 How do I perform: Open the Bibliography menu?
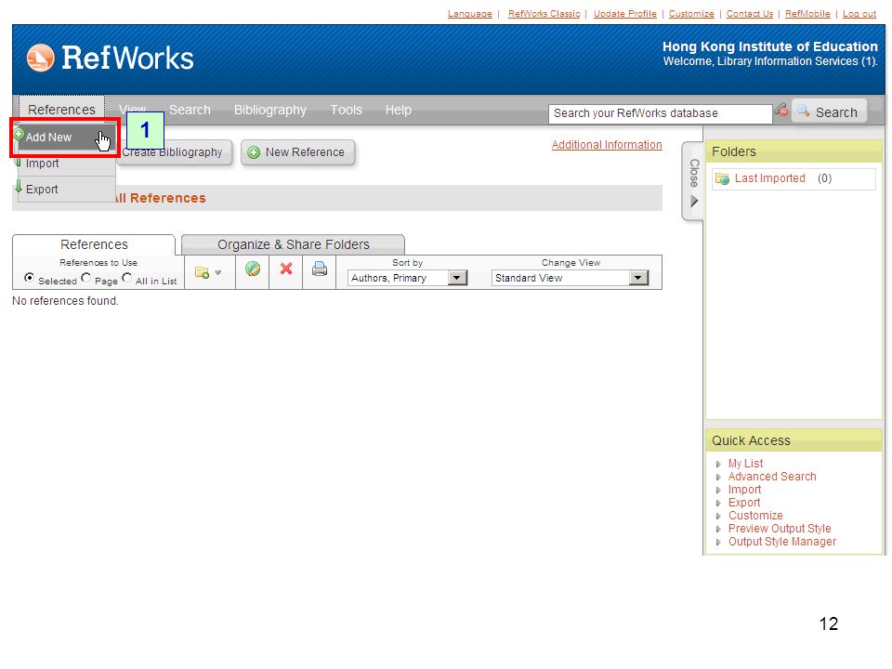coord(270,110)
